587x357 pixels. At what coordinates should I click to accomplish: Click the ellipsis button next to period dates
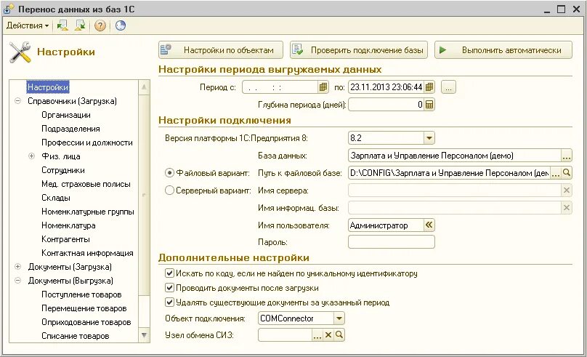click(x=448, y=87)
